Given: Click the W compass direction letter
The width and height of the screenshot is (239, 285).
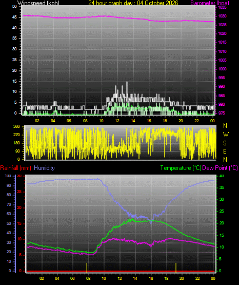Looking at the screenshot, I should point(226,135).
